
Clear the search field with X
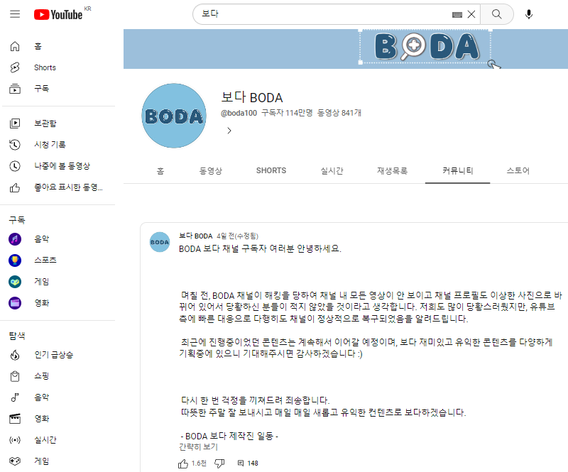[471, 14]
